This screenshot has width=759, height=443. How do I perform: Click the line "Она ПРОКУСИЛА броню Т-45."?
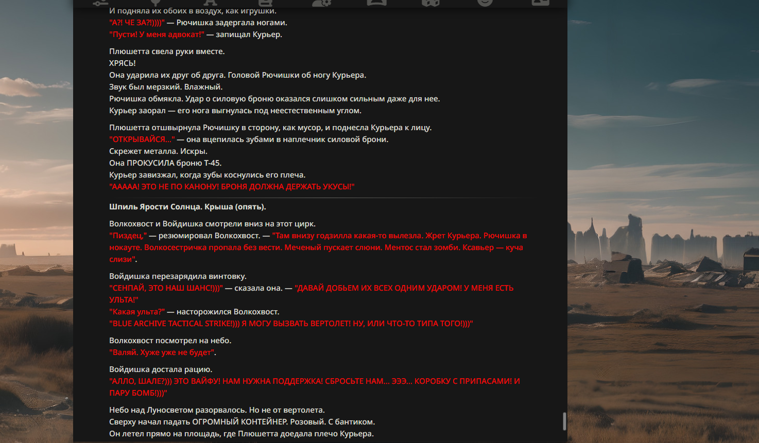coord(165,163)
